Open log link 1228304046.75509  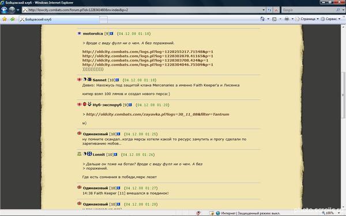(x=148, y=65)
